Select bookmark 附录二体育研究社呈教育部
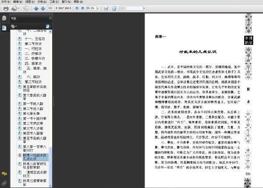Viewport: 263px width, 188px height. click(35, 166)
